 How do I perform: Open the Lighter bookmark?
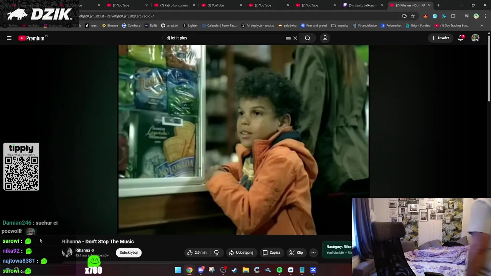[190, 26]
